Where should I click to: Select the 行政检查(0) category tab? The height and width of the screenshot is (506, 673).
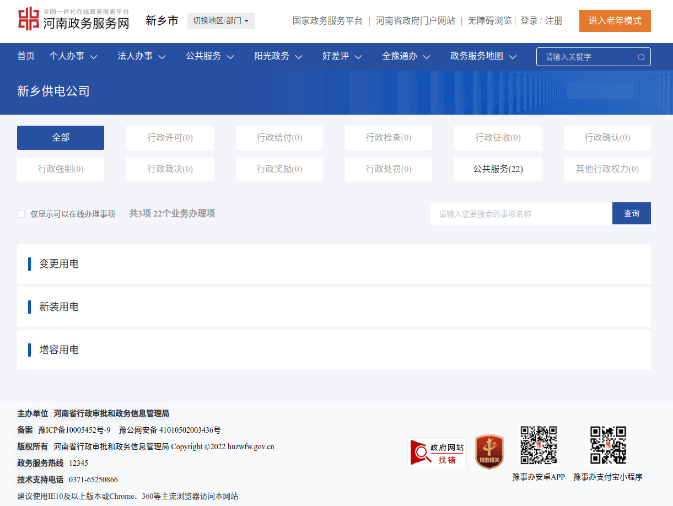pyautogui.click(x=389, y=138)
